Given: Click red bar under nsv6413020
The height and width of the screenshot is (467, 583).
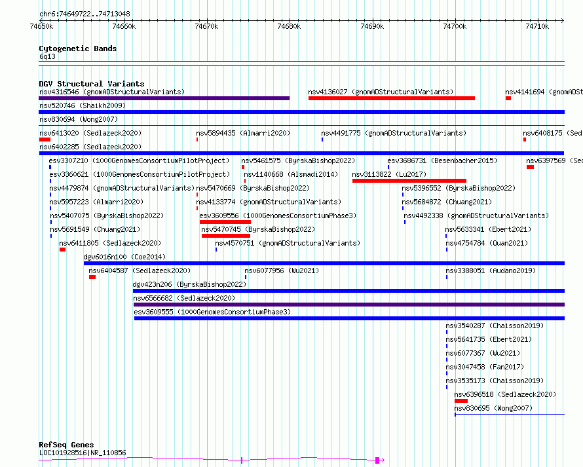Looking at the screenshot, I should pyautogui.click(x=45, y=140).
